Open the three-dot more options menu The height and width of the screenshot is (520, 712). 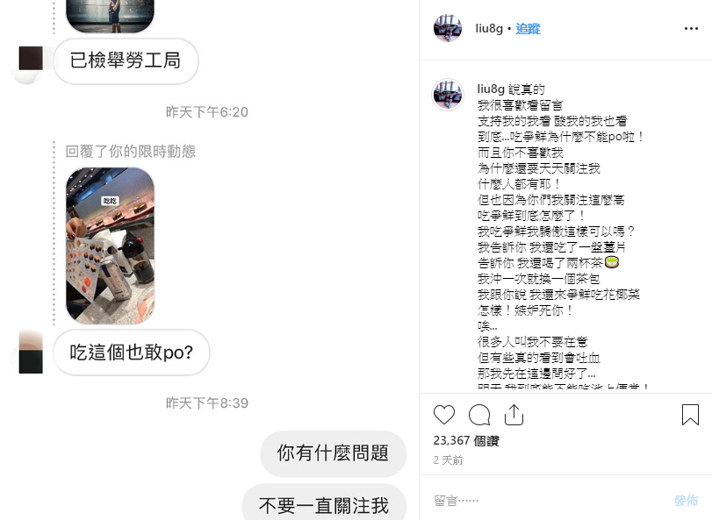(x=691, y=29)
